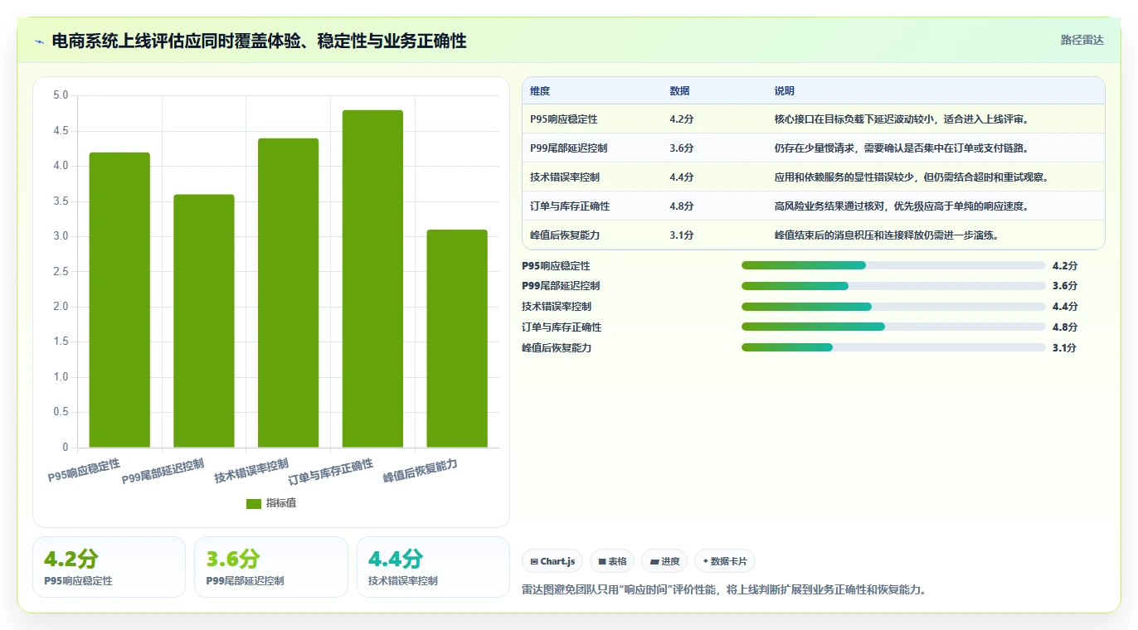Click the 4.4分 value in the table
The image size is (1138, 630).
(682, 177)
